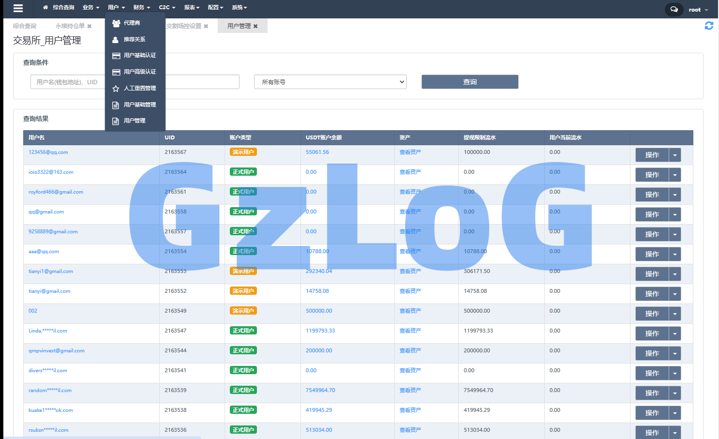Image resolution: width=719 pixels, height=439 pixels.
Task: Click the hamburger menu icon
Action: coord(18,8)
